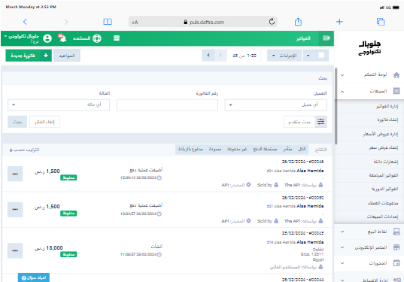404x282 pixels.
Task: Open the help lifebuoy icon
Action: 97,38
